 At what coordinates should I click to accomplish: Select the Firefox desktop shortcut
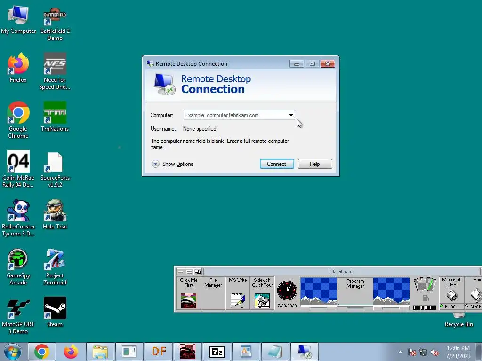[18, 68]
